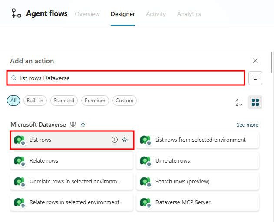The width and height of the screenshot is (274, 222).
Task: Click the Add an action heading
Action: tap(32, 61)
